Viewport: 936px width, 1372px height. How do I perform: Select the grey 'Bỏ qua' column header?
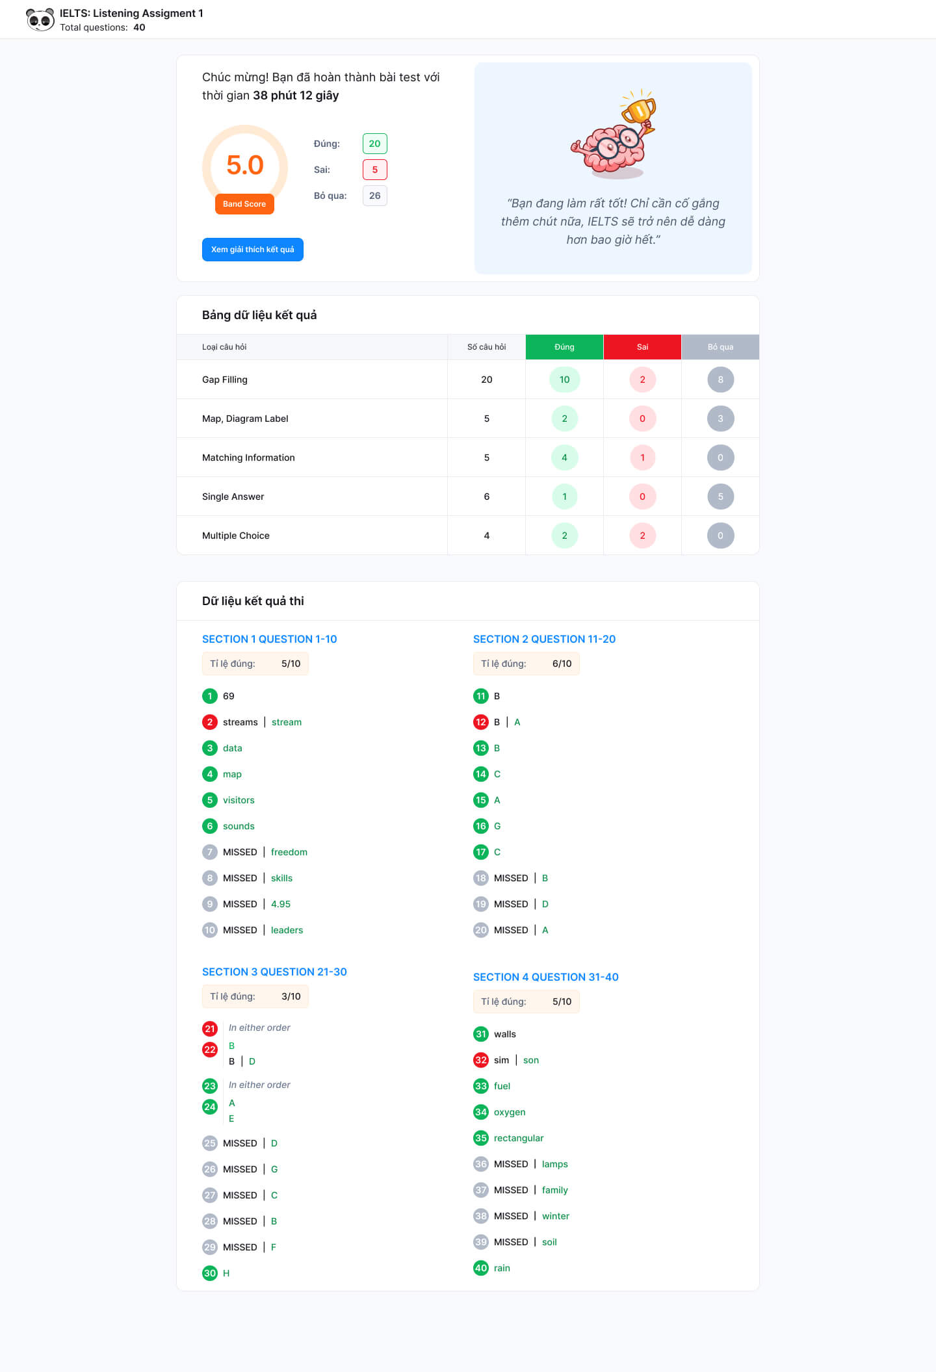tap(720, 347)
